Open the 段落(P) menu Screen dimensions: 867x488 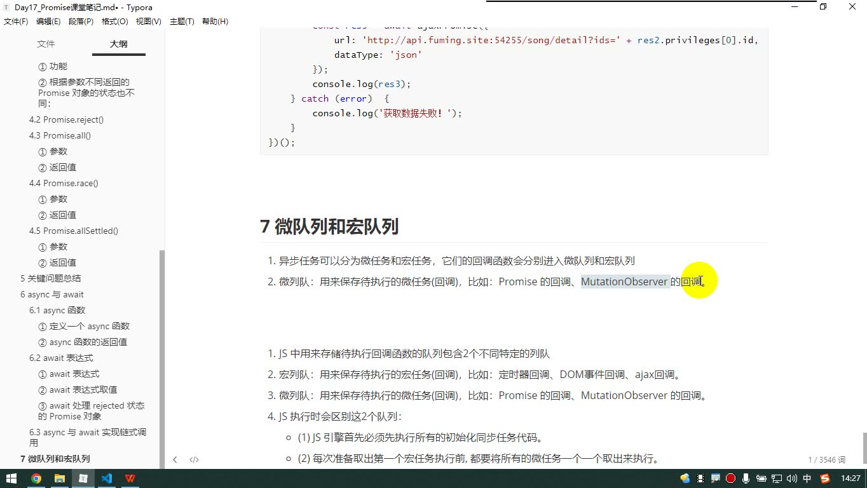81,22
